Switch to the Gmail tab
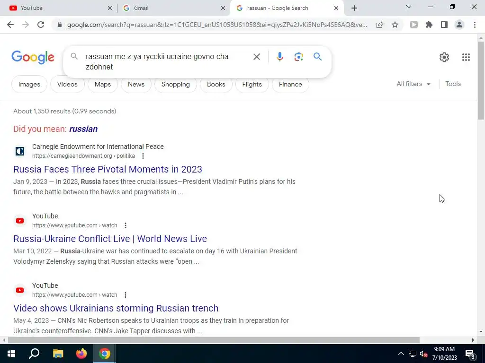This screenshot has height=363, width=485. 173,9
